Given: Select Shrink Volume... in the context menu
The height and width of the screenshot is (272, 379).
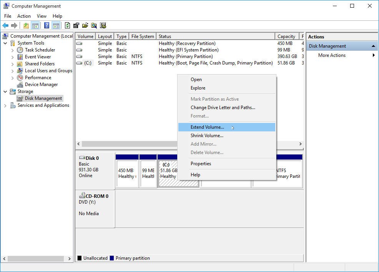Looking at the screenshot, I should click(207, 136).
